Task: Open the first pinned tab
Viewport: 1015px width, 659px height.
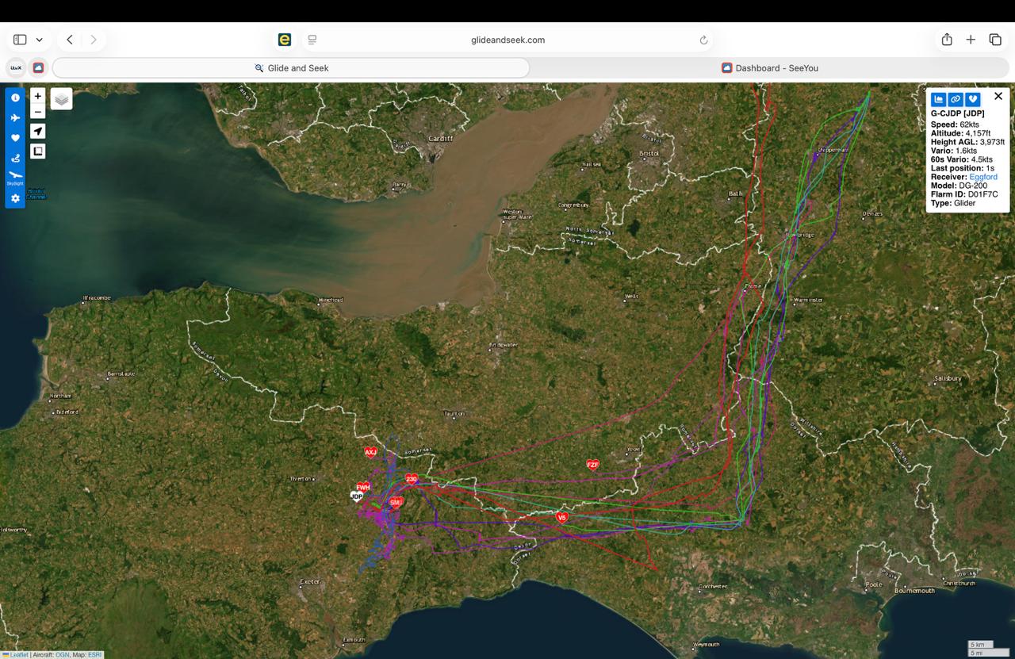Action: 16,68
